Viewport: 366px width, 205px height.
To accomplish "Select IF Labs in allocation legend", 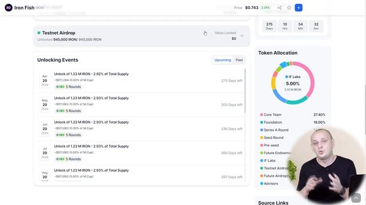I will (x=268, y=161).
